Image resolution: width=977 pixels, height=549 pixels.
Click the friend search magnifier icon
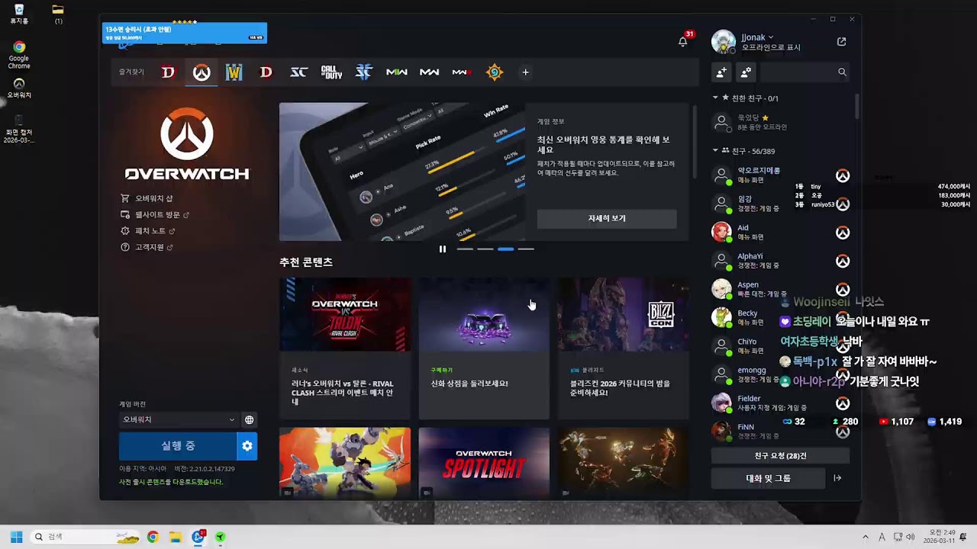tap(842, 72)
